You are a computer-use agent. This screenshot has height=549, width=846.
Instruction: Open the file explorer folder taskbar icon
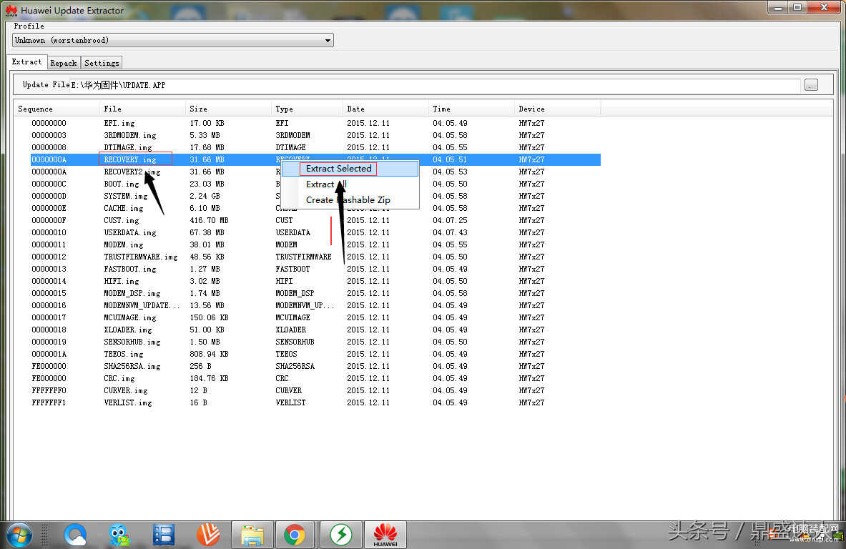tap(252, 534)
